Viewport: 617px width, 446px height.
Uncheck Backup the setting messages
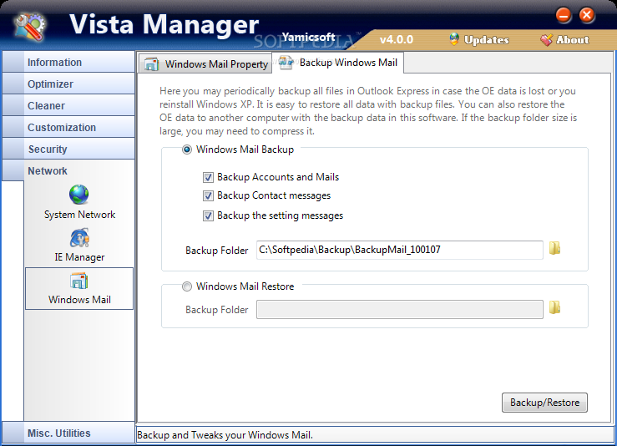pos(208,215)
